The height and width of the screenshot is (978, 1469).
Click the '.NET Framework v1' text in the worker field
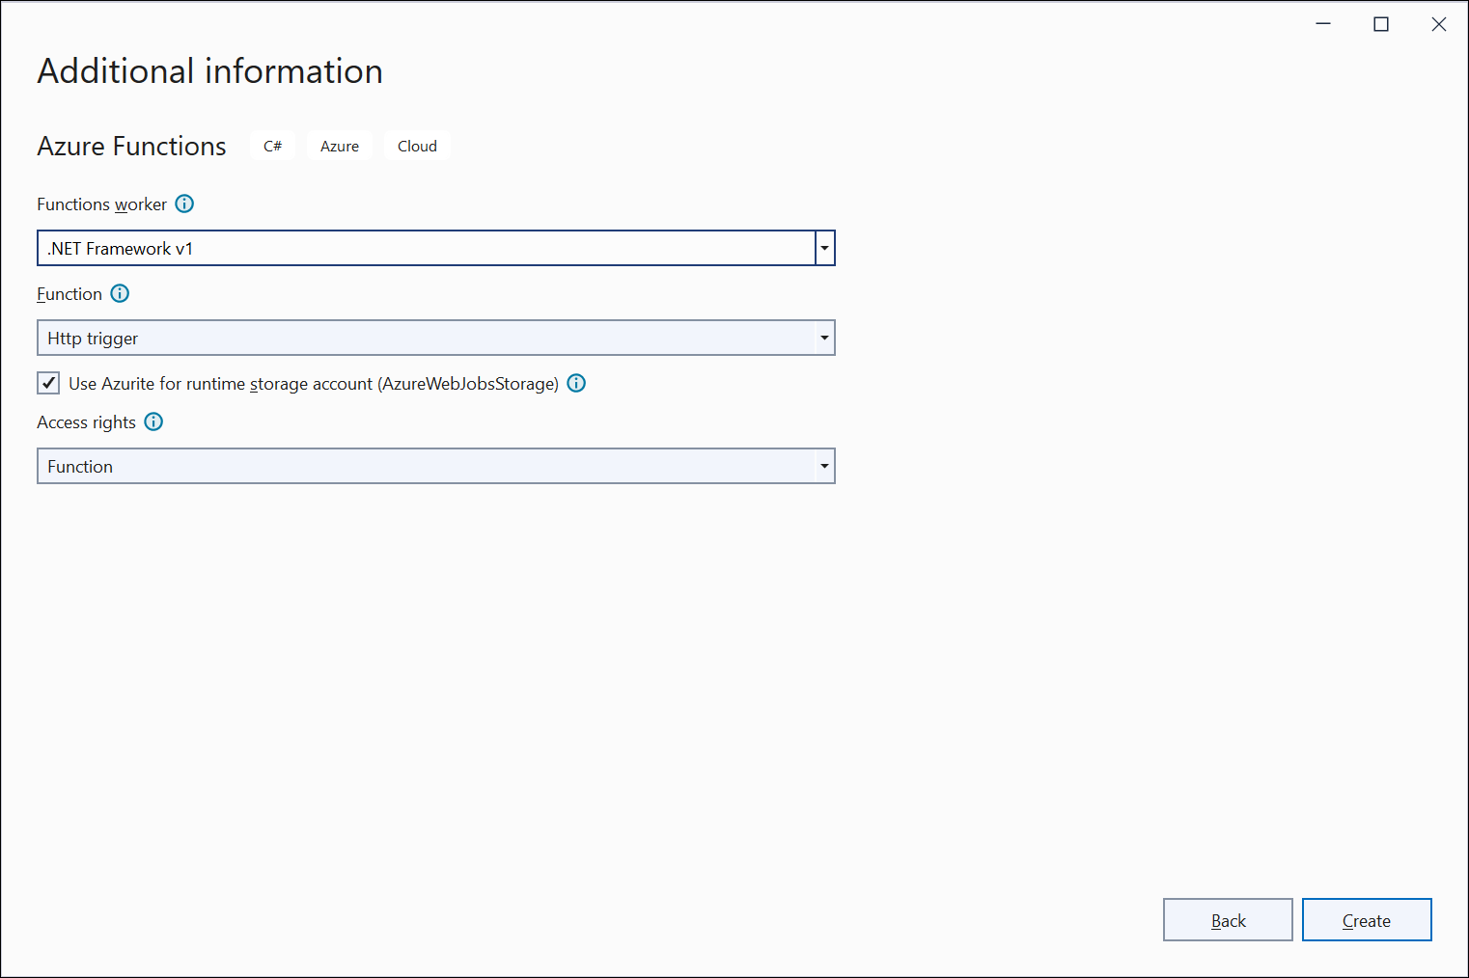121,249
